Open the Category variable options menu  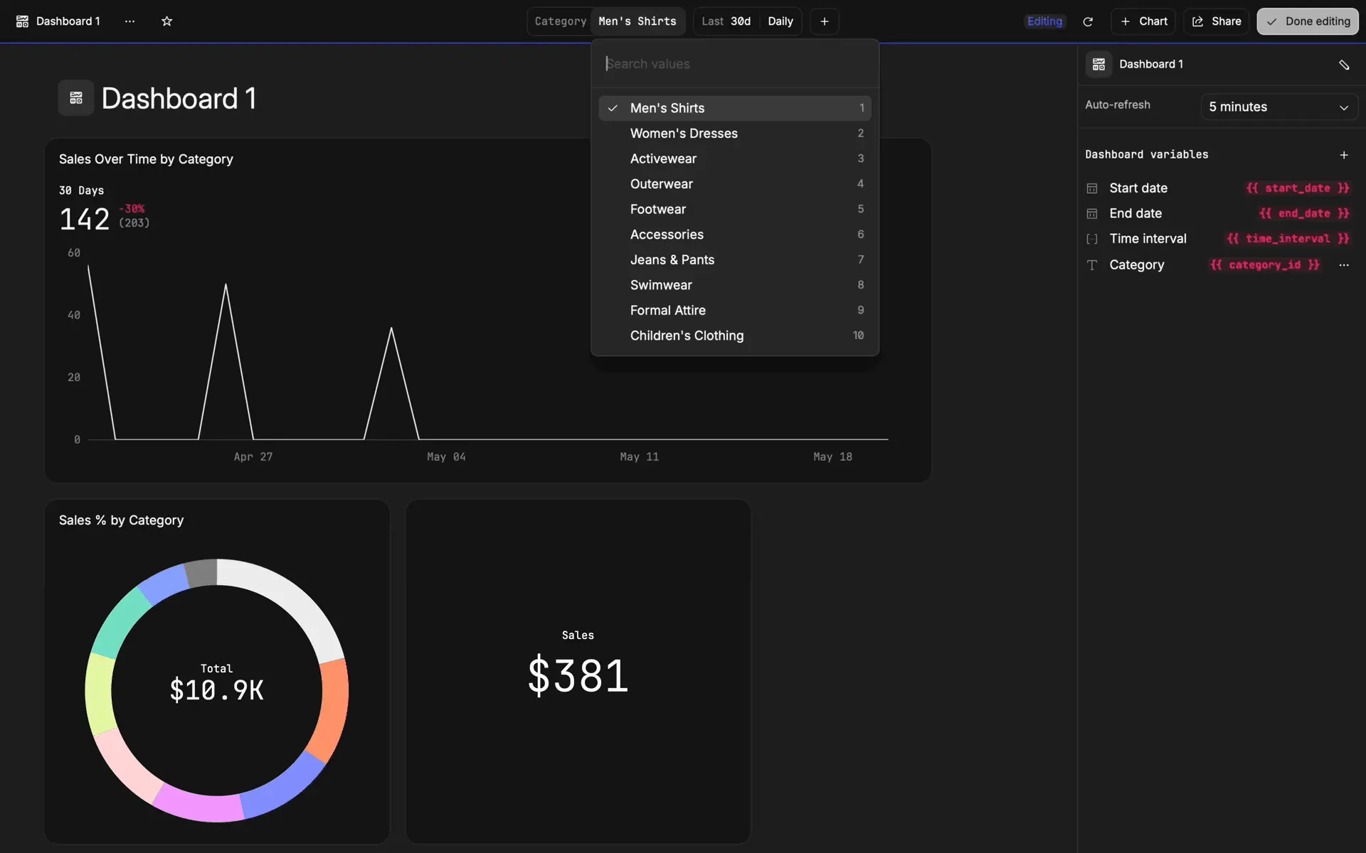click(1343, 265)
